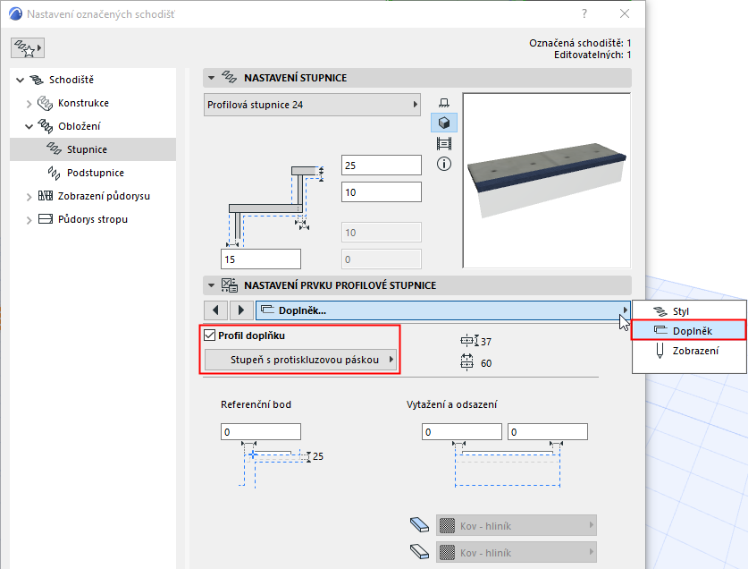
Task: Select Stupnice in settings tree
Action: 93,149
